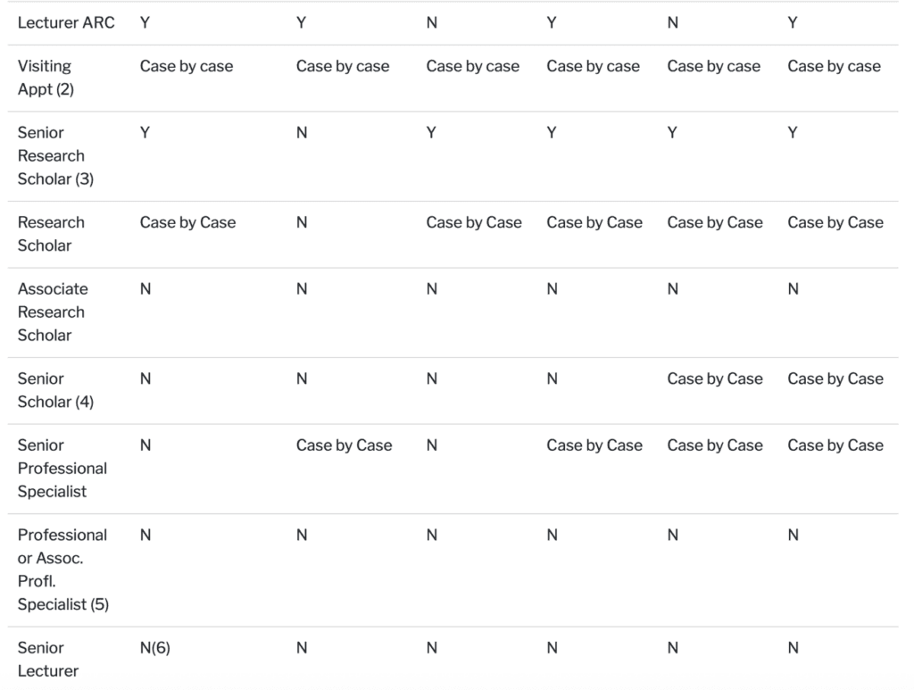
Task: Click the first Y in Lecturer ARC row
Action: coord(145,22)
